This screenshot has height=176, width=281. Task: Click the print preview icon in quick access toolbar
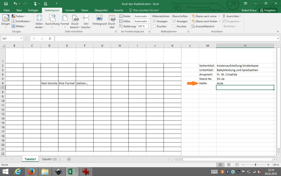pyautogui.click(x=46, y=4)
